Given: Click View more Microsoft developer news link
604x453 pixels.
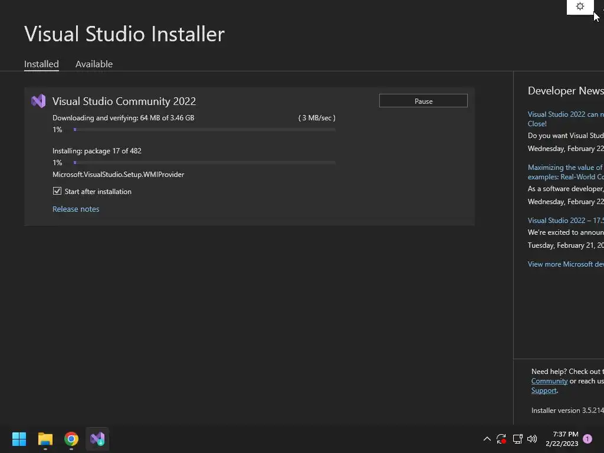Looking at the screenshot, I should click(x=566, y=264).
